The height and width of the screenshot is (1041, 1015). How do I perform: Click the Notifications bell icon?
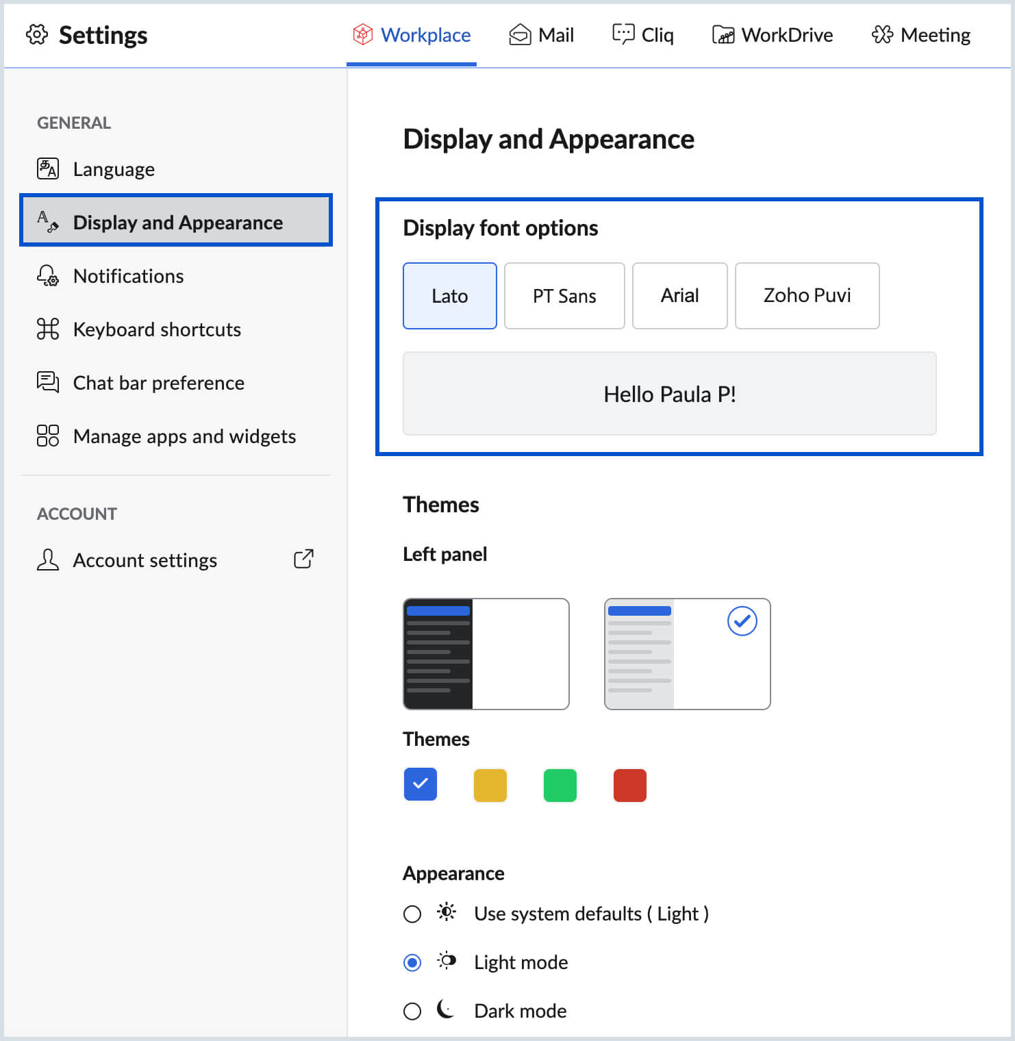pos(48,276)
